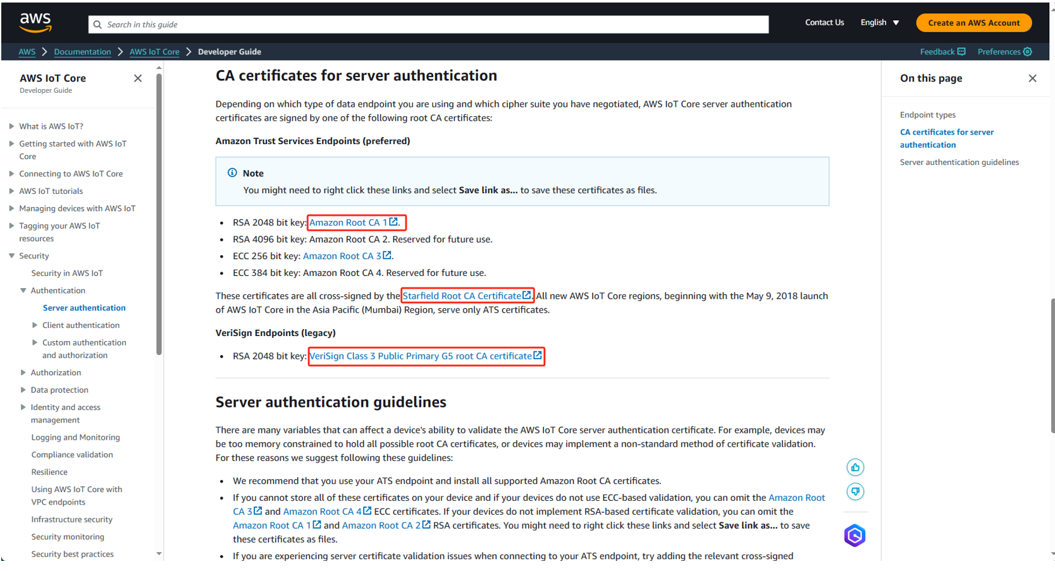1055x571 pixels.
Task: Click the thumbs down feedback icon
Action: [855, 491]
